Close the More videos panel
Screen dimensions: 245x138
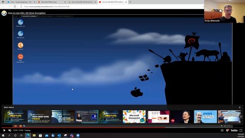pos(240,107)
